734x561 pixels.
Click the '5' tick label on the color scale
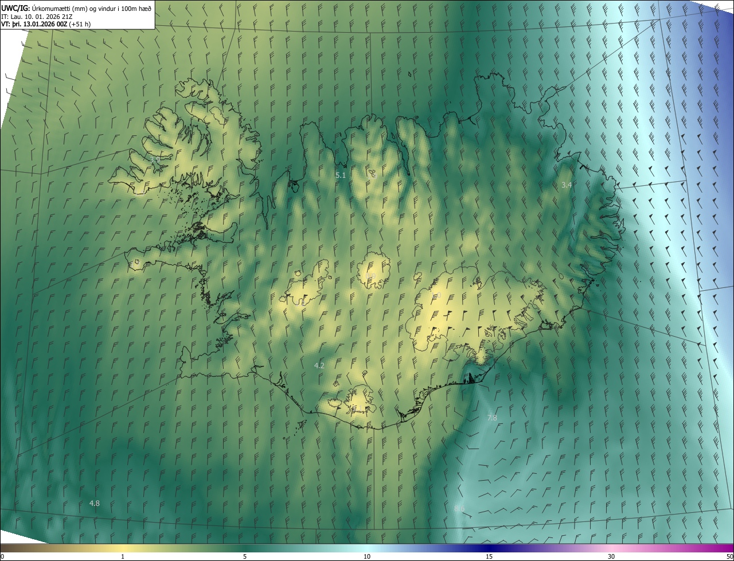click(x=245, y=557)
